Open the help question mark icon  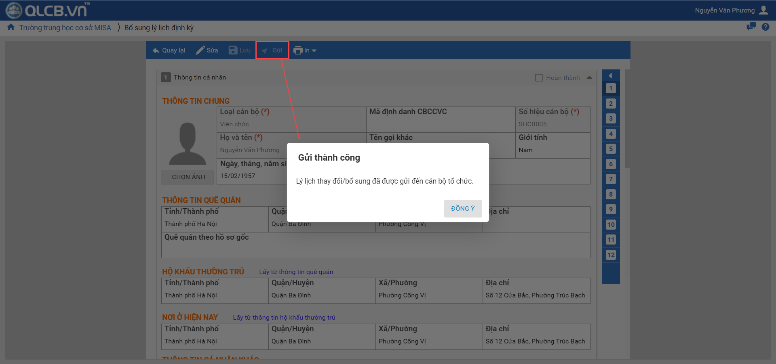(765, 27)
